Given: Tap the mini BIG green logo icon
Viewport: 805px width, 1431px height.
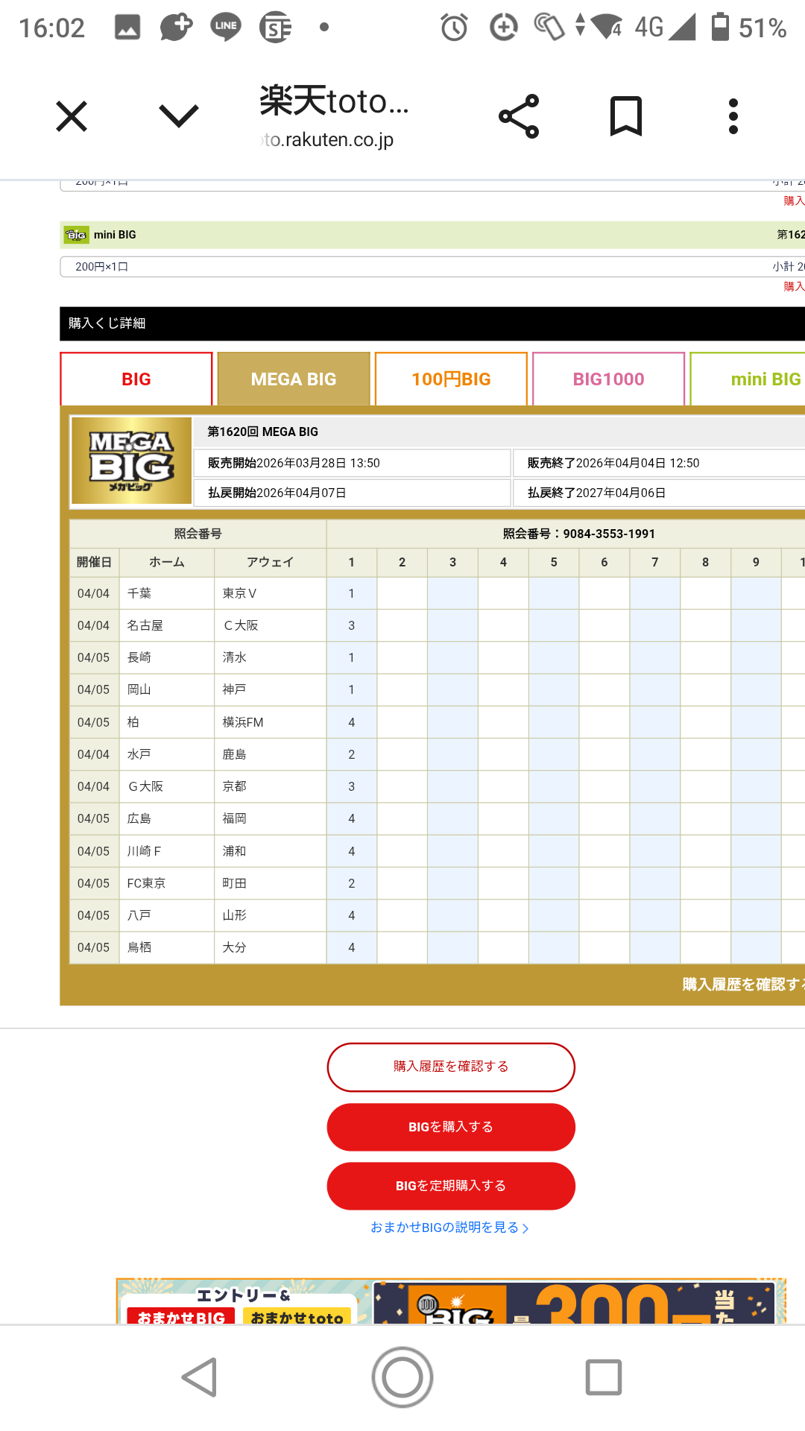Looking at the screenshot, I should 76,235.
